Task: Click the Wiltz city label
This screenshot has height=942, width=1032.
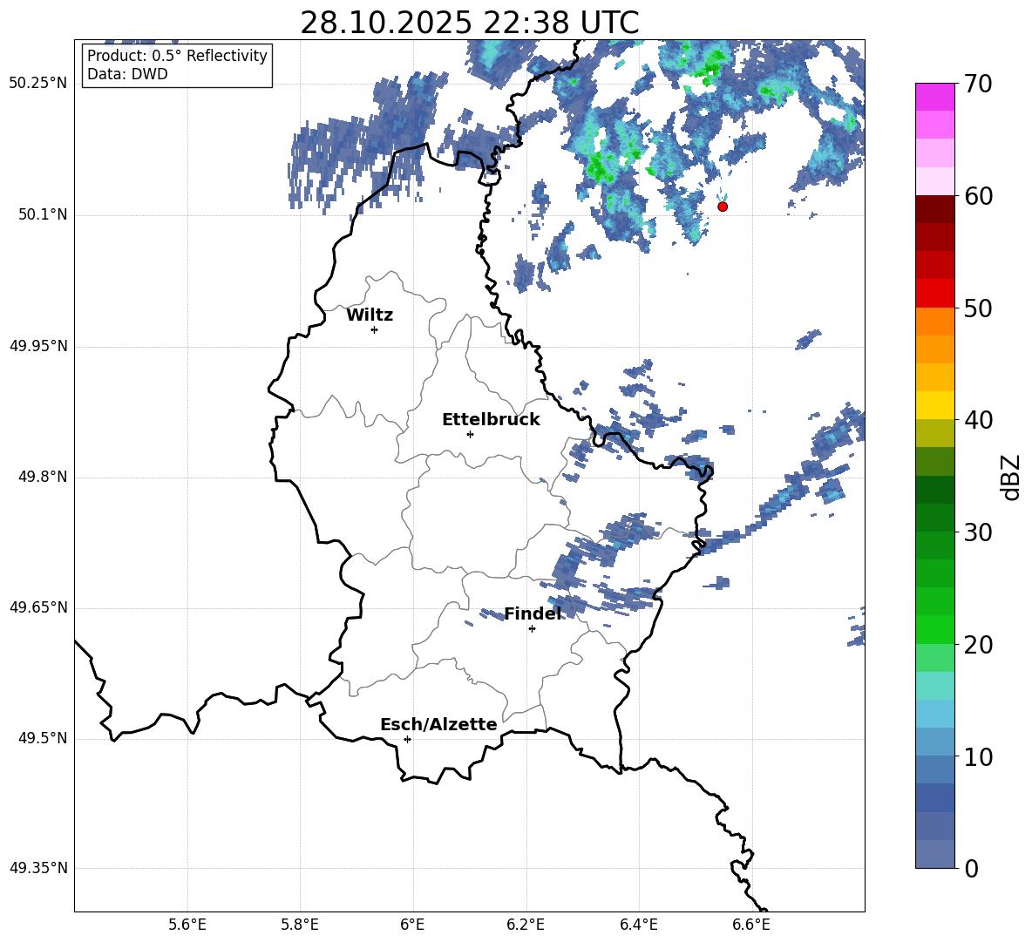Action: tap(370, 315)
